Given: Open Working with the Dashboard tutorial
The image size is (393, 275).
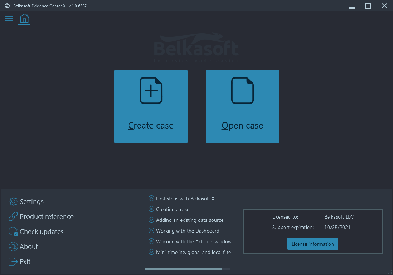Looking at the screenshot, I should click(188, 231).
